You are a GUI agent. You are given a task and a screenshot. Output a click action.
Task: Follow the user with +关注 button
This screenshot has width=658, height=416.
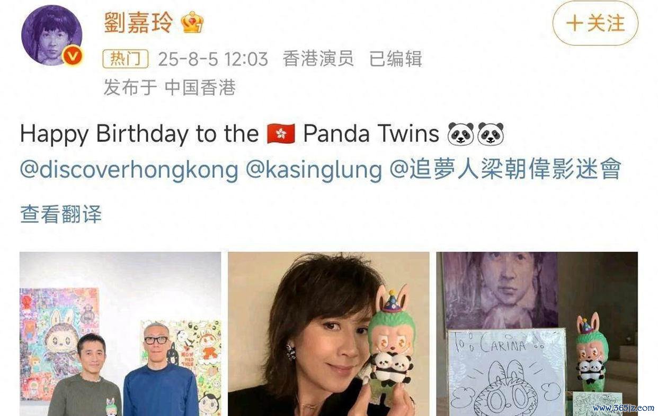point(595,23)
